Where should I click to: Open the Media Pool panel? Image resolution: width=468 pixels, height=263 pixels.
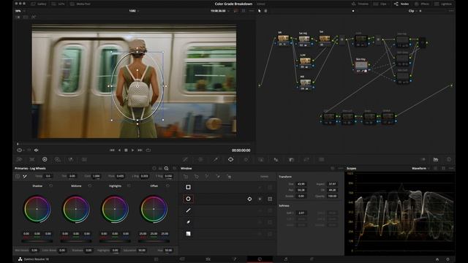click(80, 4)
